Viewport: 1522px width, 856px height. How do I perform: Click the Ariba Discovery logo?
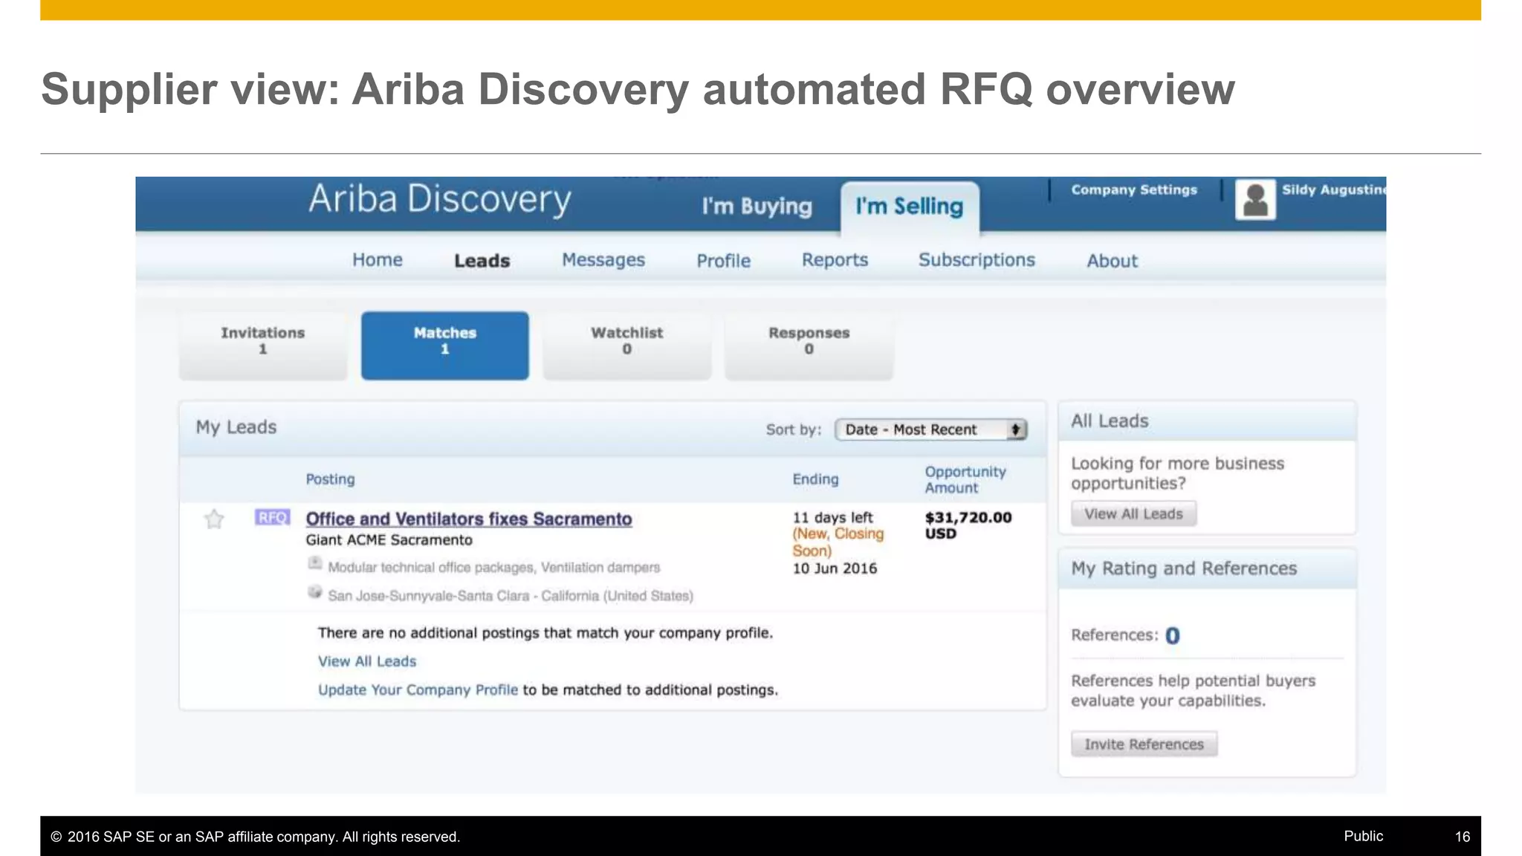440,199
